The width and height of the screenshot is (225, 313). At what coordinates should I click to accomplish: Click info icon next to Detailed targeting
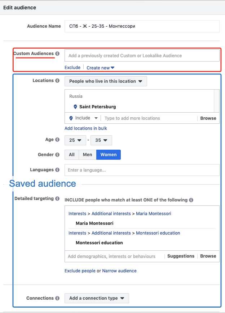tap(57, 199)
